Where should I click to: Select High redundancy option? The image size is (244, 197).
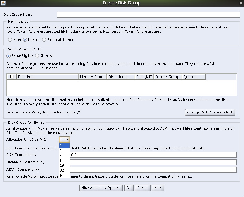point(10,40)
